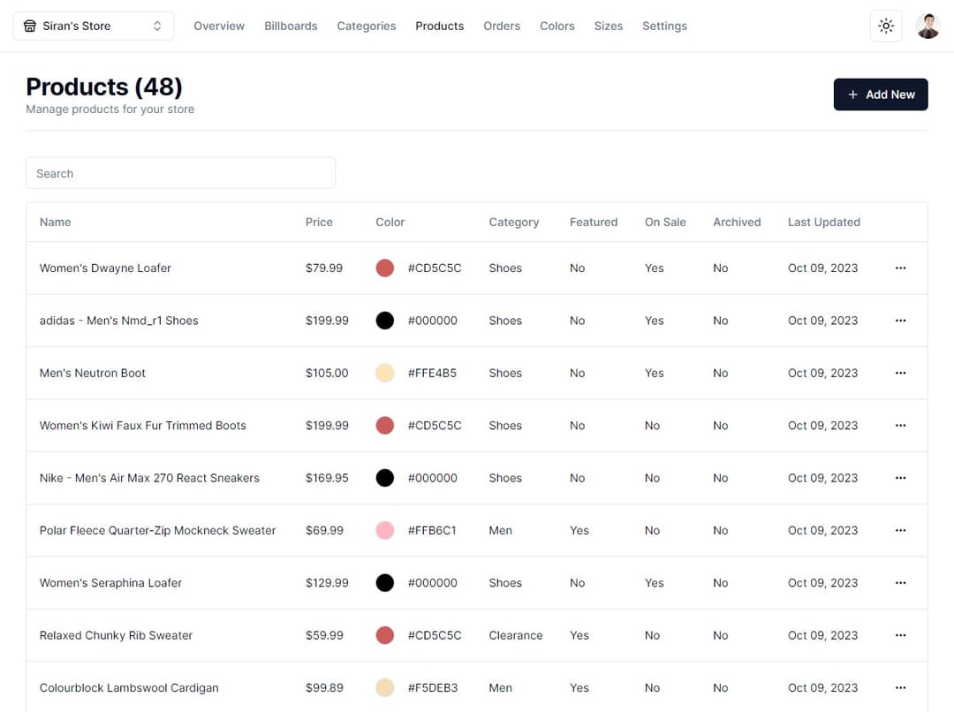Select the adidas - Men's Nmd_r1 Shoes name
This screenshot has width=954, height=712.
pyautogui.click(x=118, y=321)
